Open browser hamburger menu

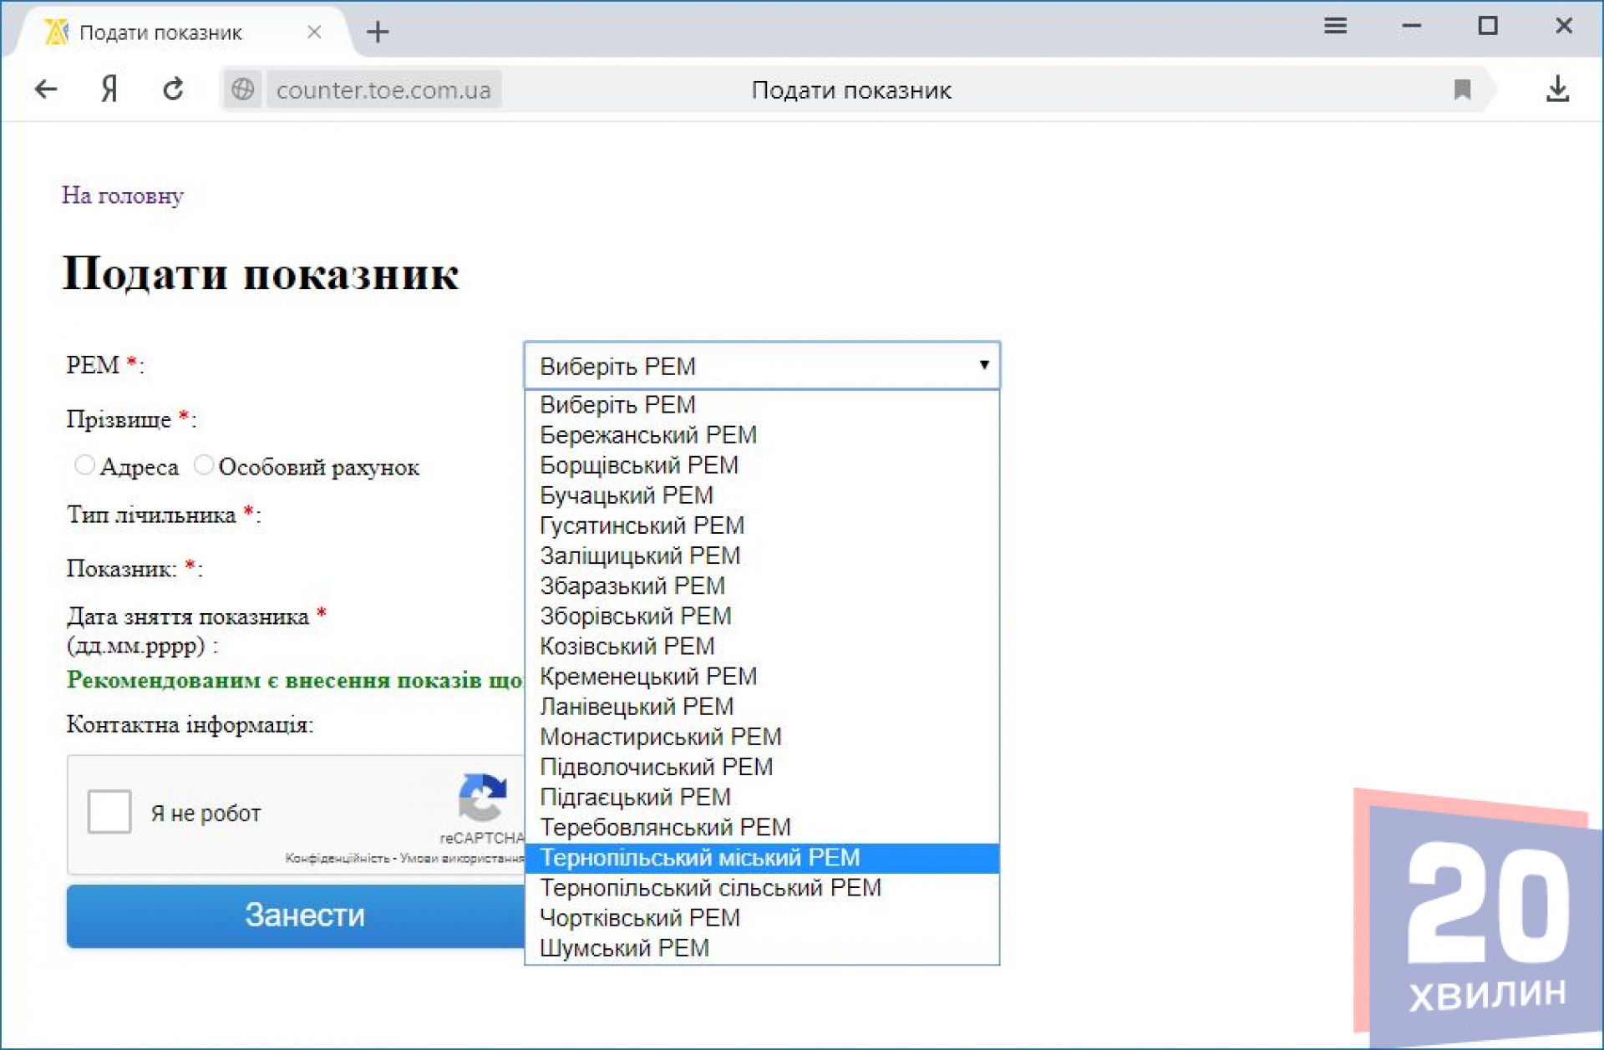[1335, 26]
